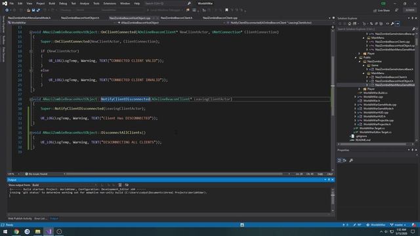Open the Debug menu

63,3
